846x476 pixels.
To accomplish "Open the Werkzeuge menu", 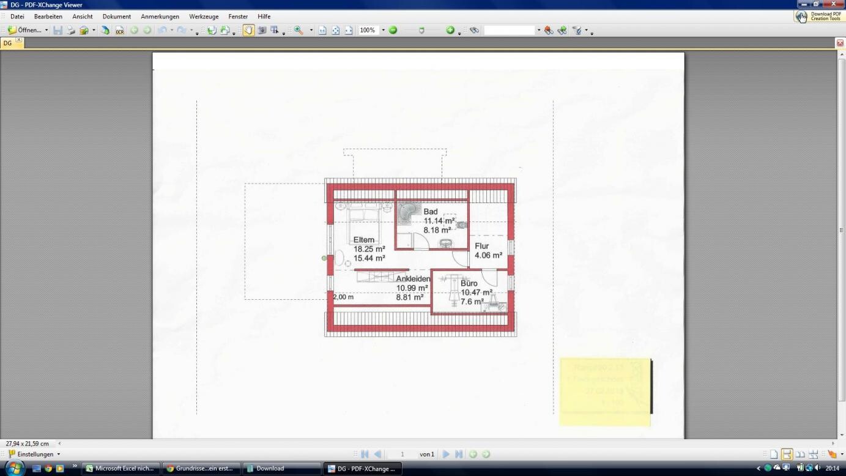I will pyautogui.click(x=204, y=17).
